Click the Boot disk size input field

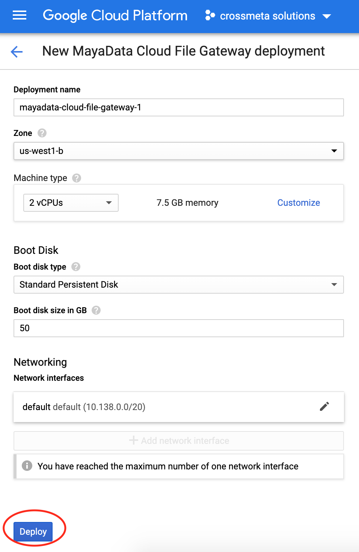179,328
